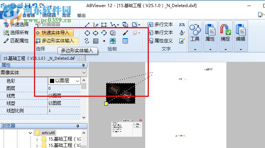The image size is (265, 148).
Task: Customize quick access toolbar dropdown arrow
Action: [x=51, y=6]
